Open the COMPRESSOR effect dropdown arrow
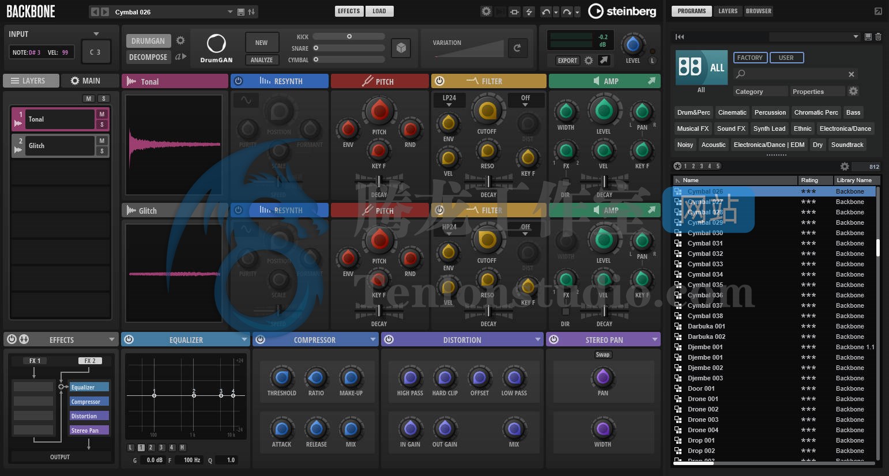Image resolution: width=889 pixels, height=476 pixels. click(x=373, y=339)
